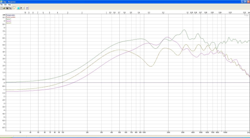Click the X delete curve icon
This screenshot has height=138, width=250.
(21, 8)
